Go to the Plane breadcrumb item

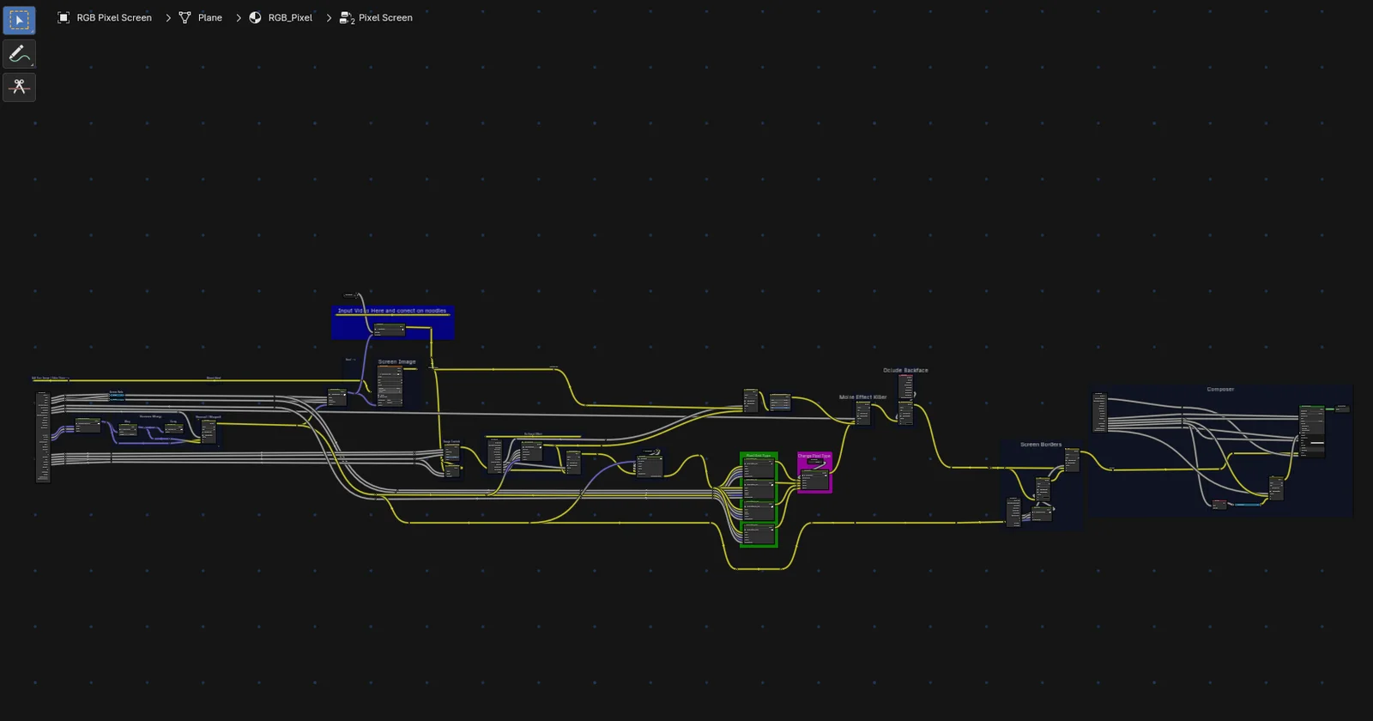click(210, 18)
